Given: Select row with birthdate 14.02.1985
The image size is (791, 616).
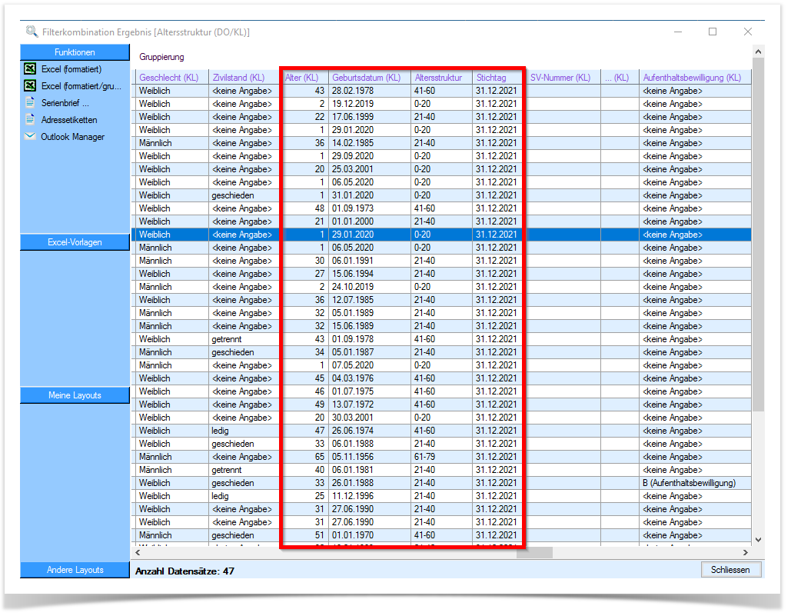Looking at the screenshot, I should (x=441, y=143).
